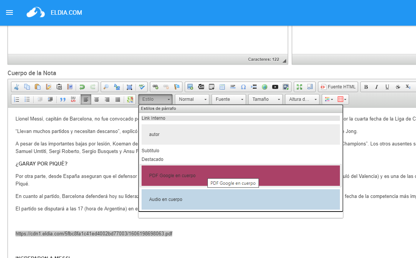Click the Undo arrow icon

tap(82, 87)
